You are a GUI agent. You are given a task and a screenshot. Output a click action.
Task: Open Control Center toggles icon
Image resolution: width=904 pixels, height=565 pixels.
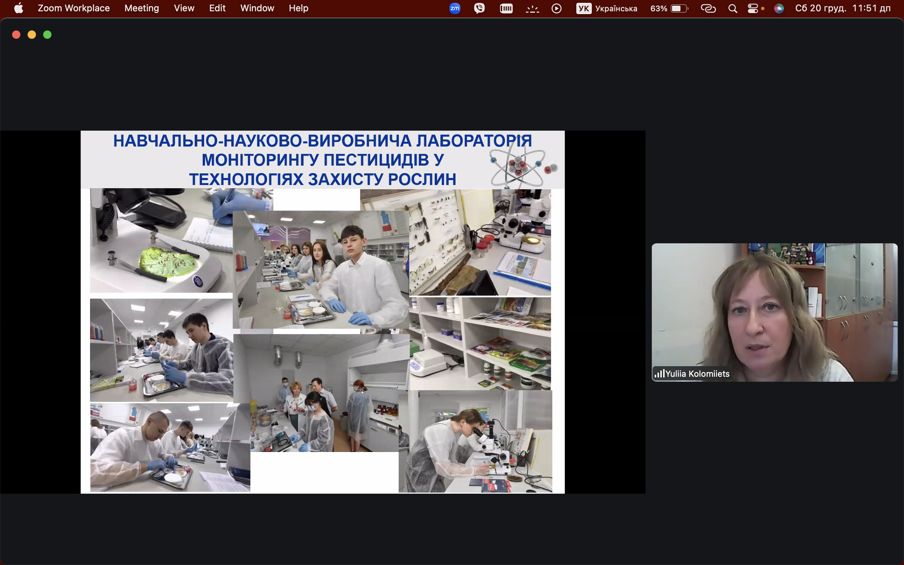tap(753, 8)
